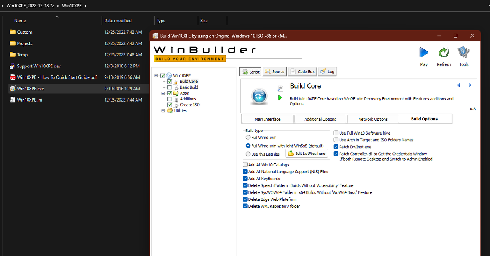Go to previous script with left arrow
490x256 pixels.
click(x=459, y=85)
